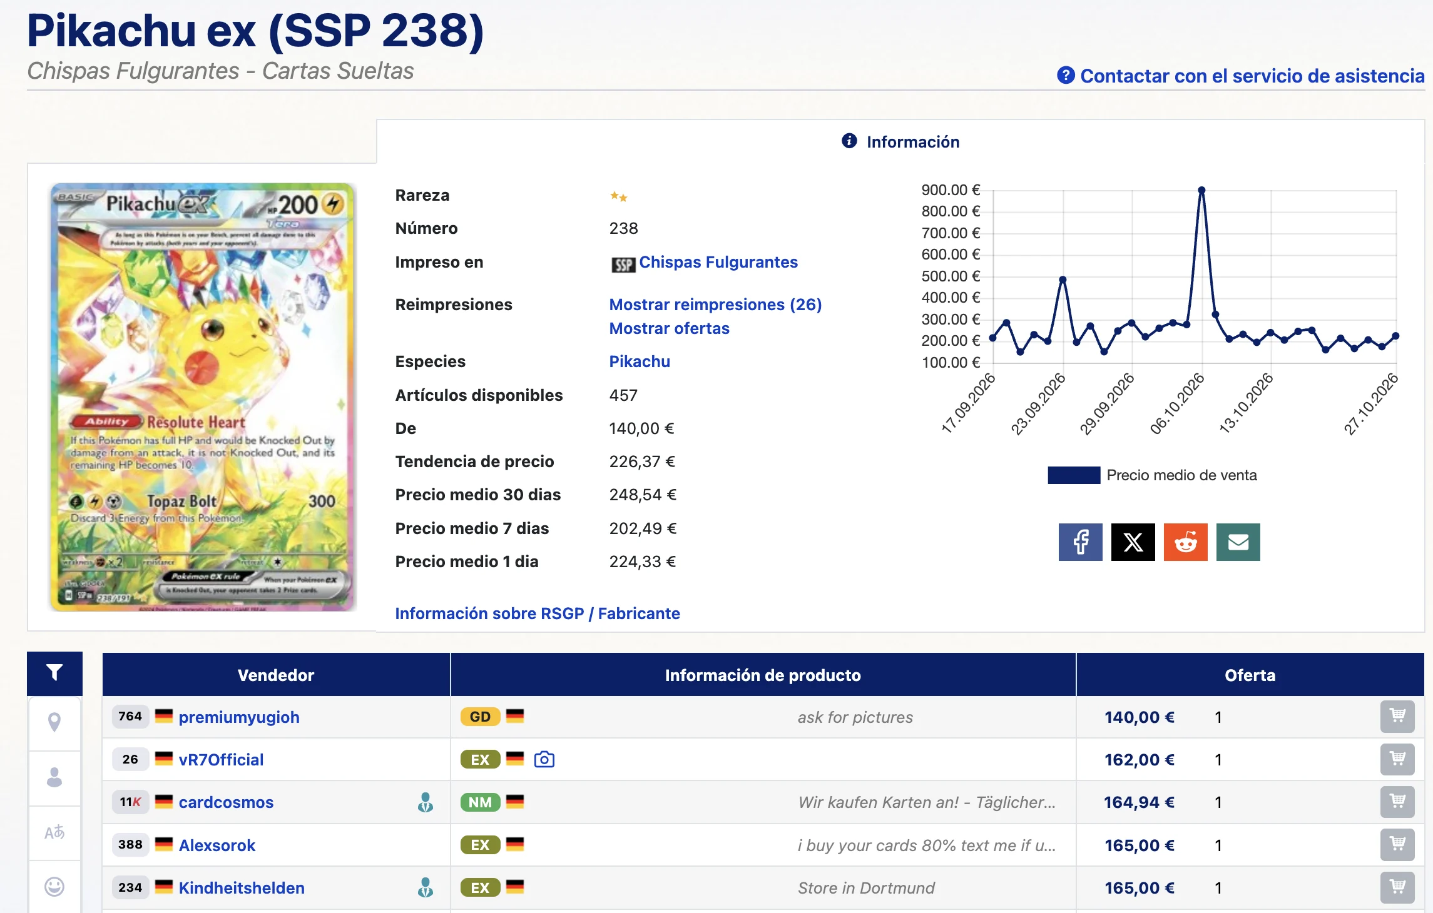
Task: Click Kindheitshelden professional seller badge icon
Action: coord(426,887)
